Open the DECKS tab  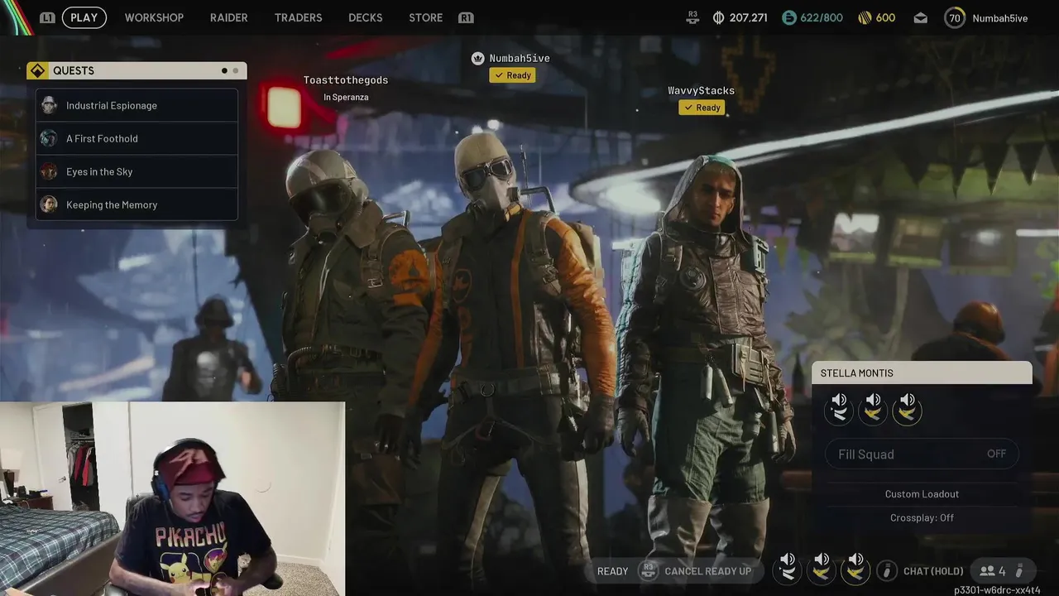(x=366, y=17)
